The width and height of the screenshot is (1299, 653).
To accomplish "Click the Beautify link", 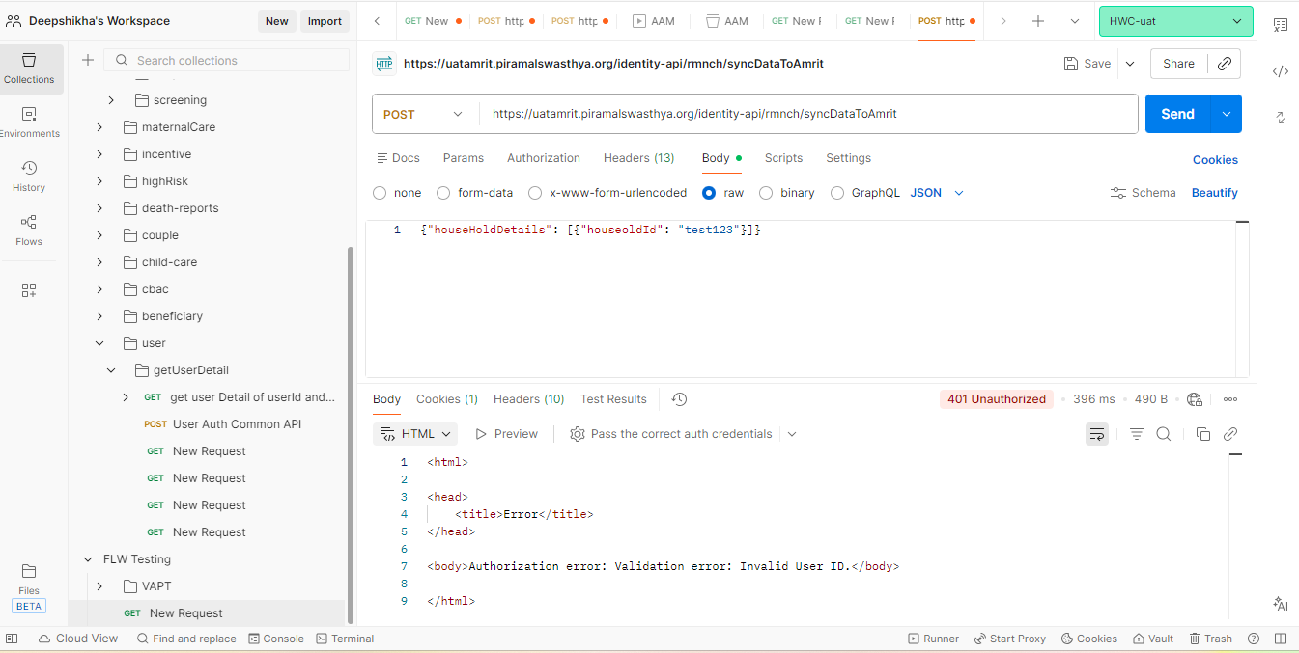I will click(x=1214, y=193).
